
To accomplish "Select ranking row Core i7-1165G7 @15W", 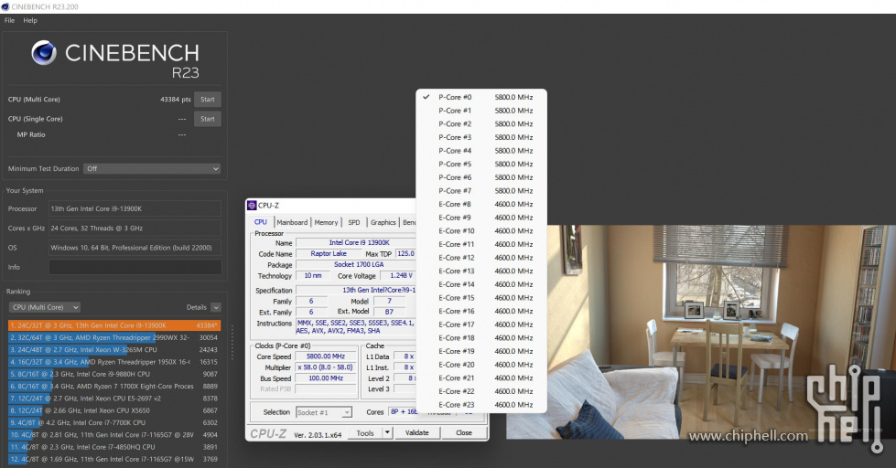I will tap(114, 460).
